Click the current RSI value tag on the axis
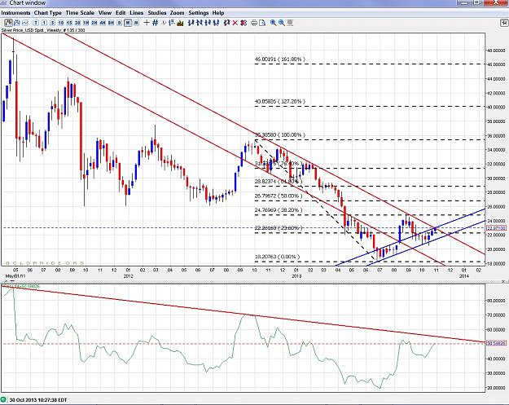The height and width of the screenshot is (405, 509). tap(496, 342)
